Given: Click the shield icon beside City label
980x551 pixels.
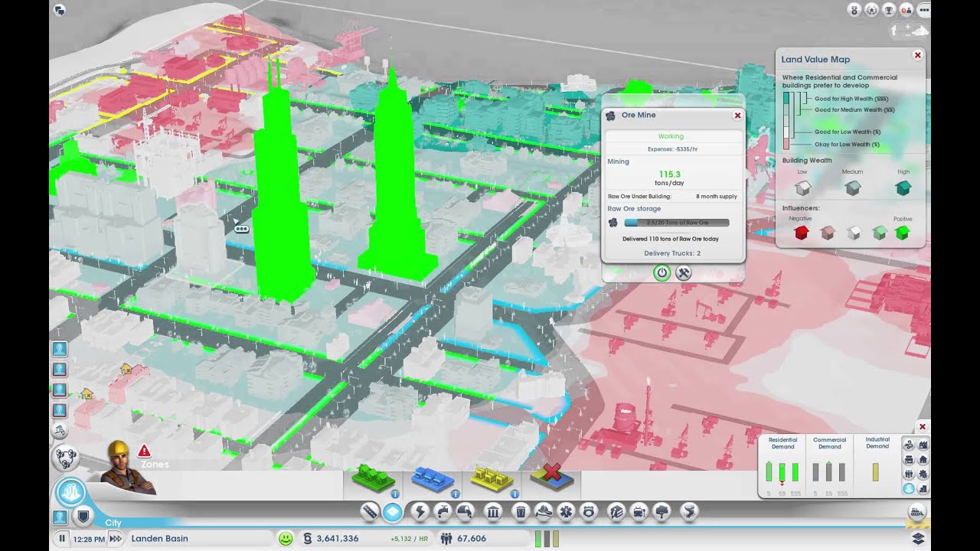Looking at the screenshot, I should click(83, 517).
